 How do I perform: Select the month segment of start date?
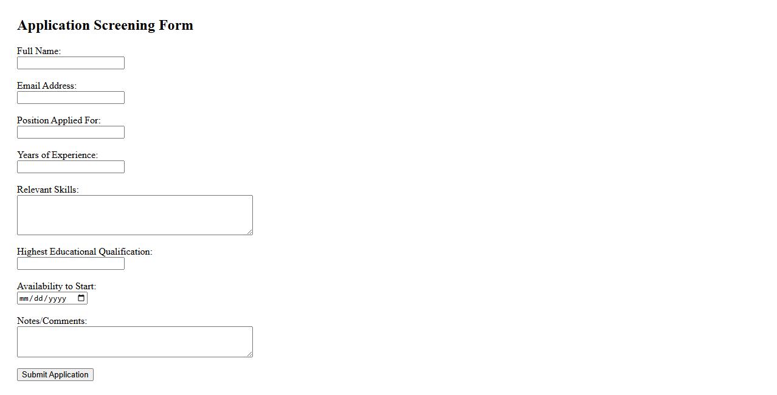(24, 298)
